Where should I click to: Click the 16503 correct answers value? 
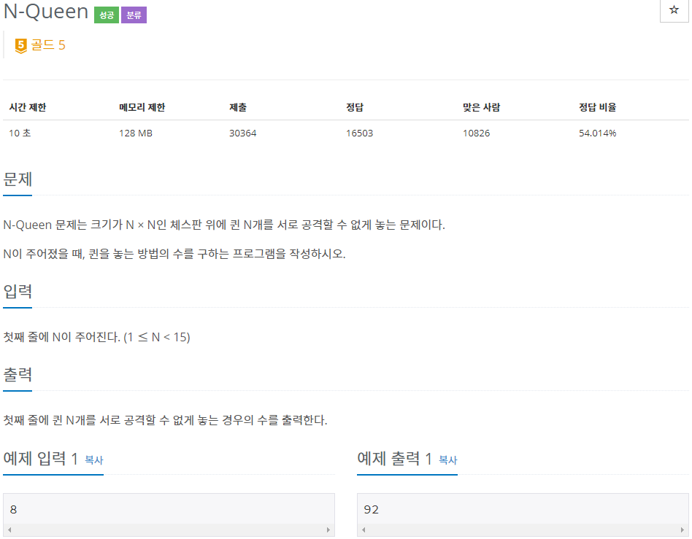[x=359, y=133]
